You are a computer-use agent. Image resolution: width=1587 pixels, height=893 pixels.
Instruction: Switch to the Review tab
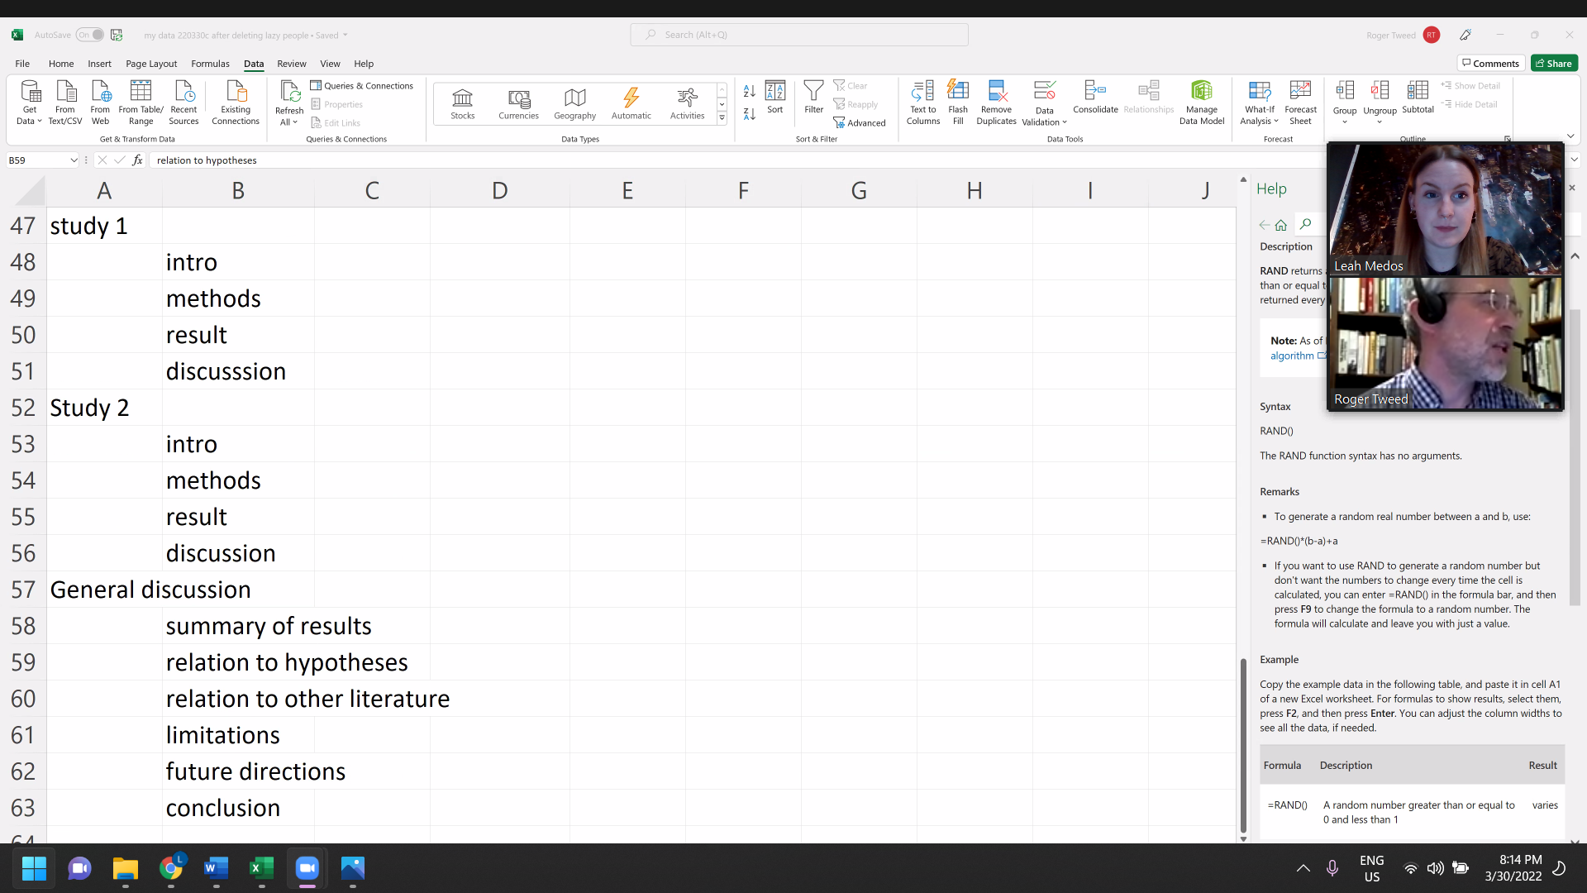point(291,64)
